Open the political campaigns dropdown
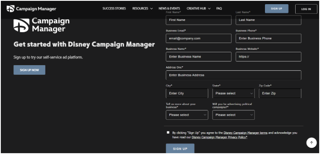320x154 pixels. (x=233, y=115)
